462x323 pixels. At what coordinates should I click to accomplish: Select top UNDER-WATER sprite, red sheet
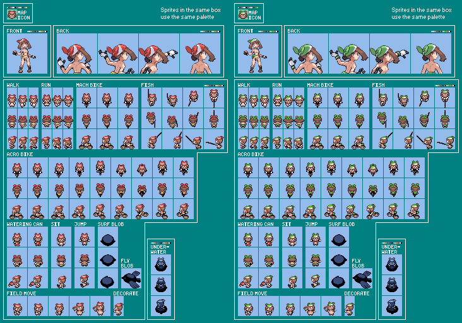tap(161, 264)
